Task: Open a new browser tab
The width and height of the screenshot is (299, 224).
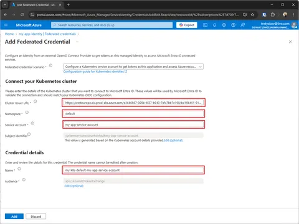Action: pos(69,4)
